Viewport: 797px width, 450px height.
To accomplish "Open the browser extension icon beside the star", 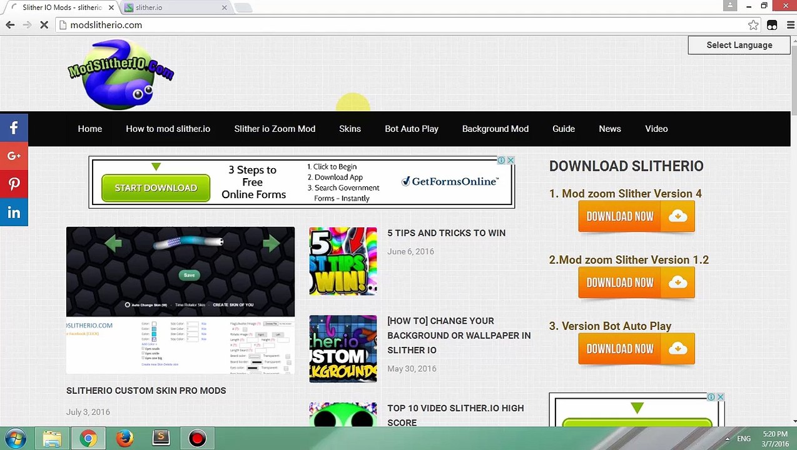I will (x=772, y=25).
